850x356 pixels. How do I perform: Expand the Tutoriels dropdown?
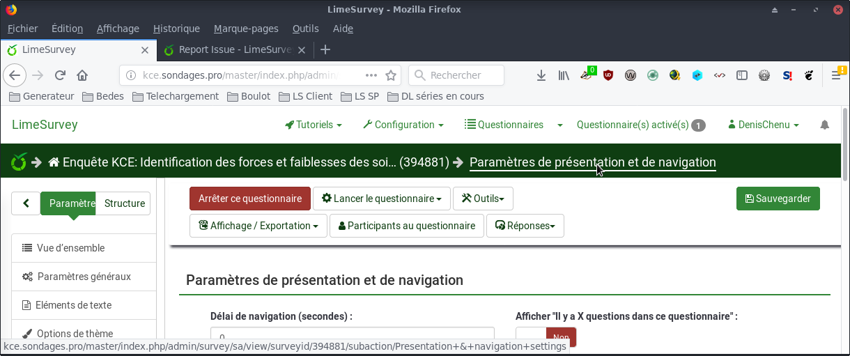point(314,125)
